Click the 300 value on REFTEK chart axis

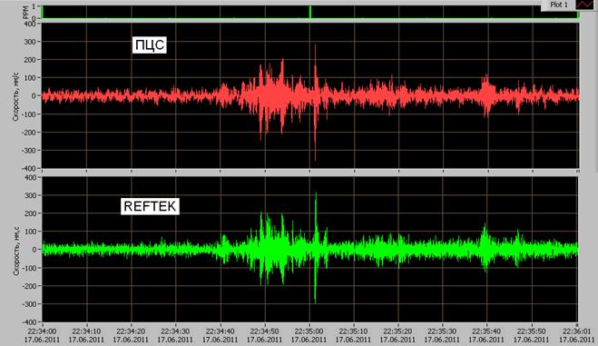click(x=30, y=195)
